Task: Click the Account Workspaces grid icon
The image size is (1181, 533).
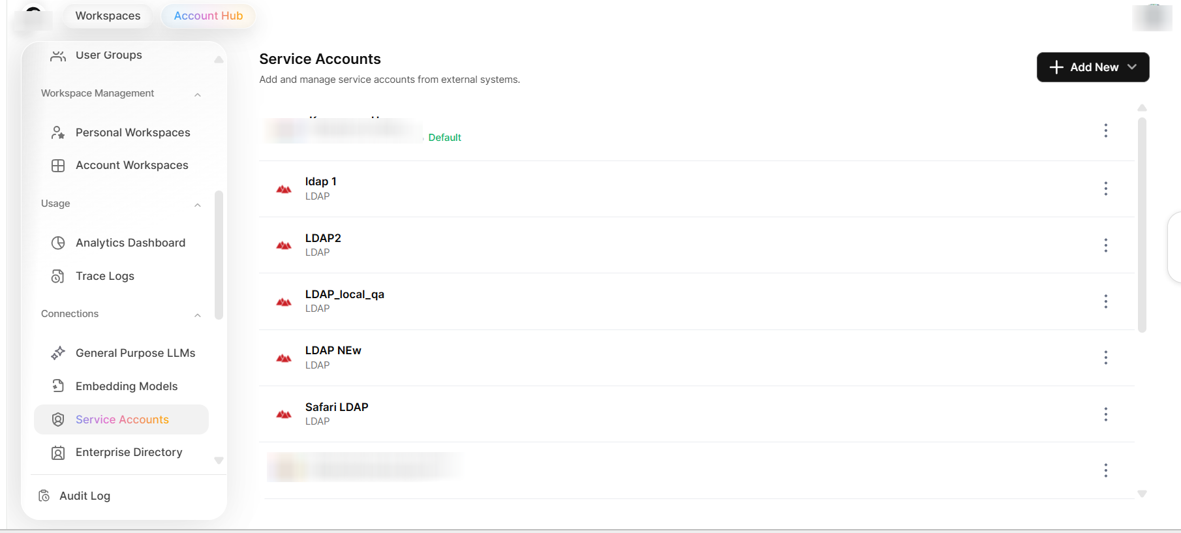Action: 58,165
